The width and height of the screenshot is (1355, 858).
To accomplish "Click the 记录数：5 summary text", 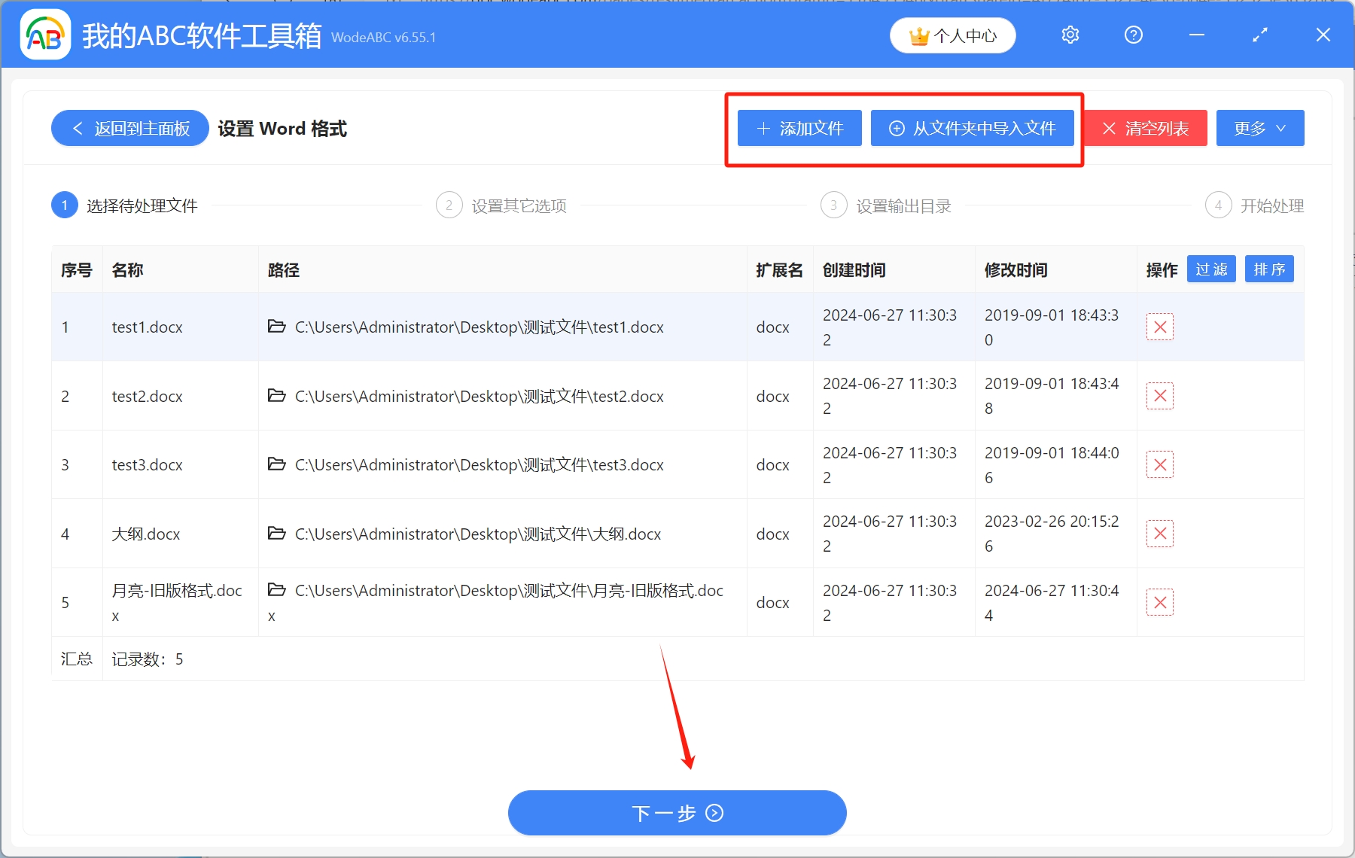I will pyautogui.click(x=148, y=659).
